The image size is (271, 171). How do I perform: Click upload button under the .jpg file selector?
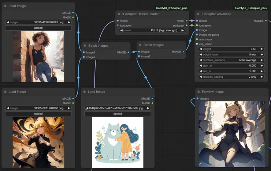[x=118, y=114]
